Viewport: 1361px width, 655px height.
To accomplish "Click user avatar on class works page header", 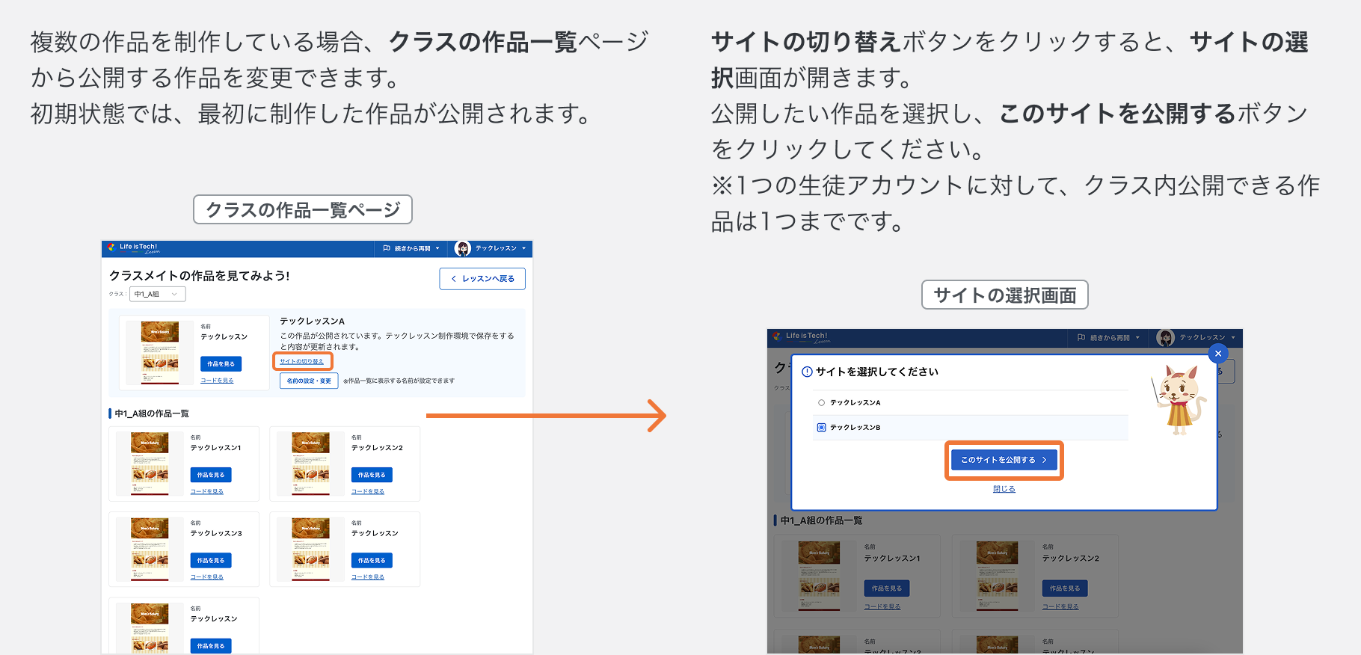I will coord(463,248).
